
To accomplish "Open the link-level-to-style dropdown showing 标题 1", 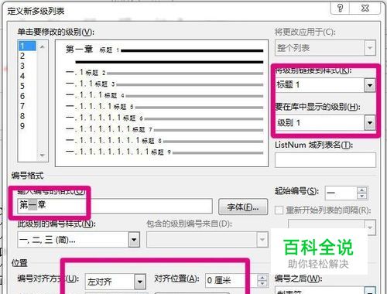I will 369,85.
